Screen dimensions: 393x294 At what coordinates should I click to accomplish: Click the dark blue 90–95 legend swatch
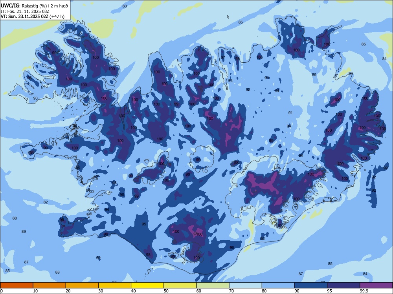tap(311, 285)
